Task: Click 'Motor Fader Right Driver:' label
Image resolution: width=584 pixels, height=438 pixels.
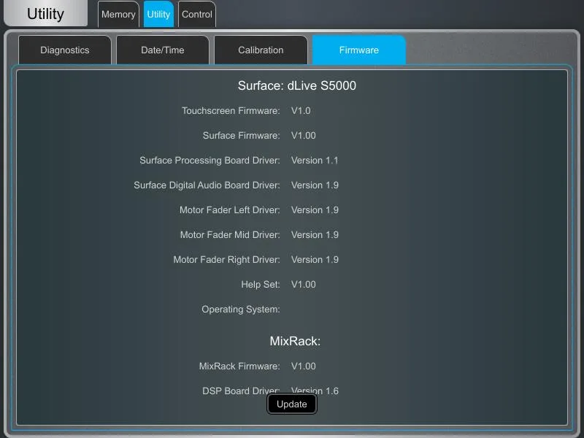Action: 226,260
